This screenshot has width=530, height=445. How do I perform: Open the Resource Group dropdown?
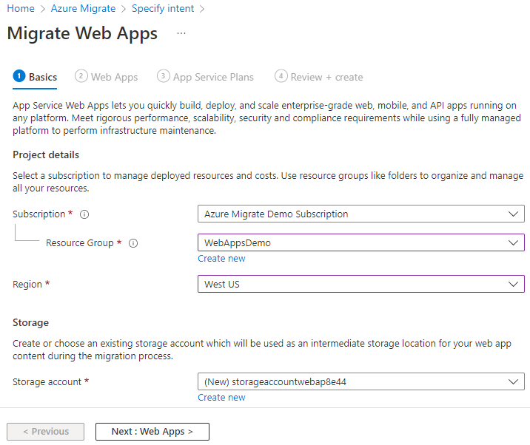tap(360, 242)
